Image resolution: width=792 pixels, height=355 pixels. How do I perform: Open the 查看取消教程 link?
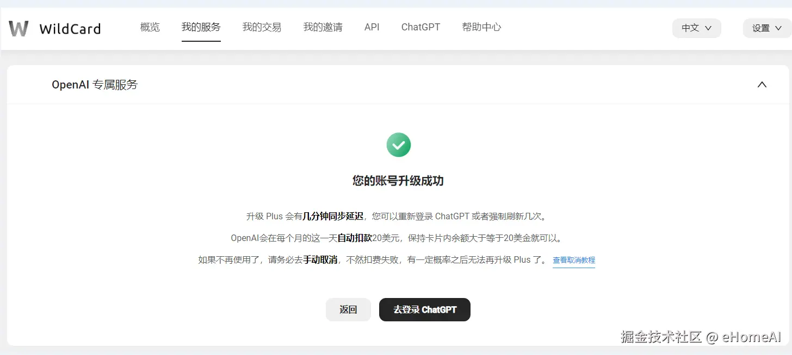click(x=574, y=261)
